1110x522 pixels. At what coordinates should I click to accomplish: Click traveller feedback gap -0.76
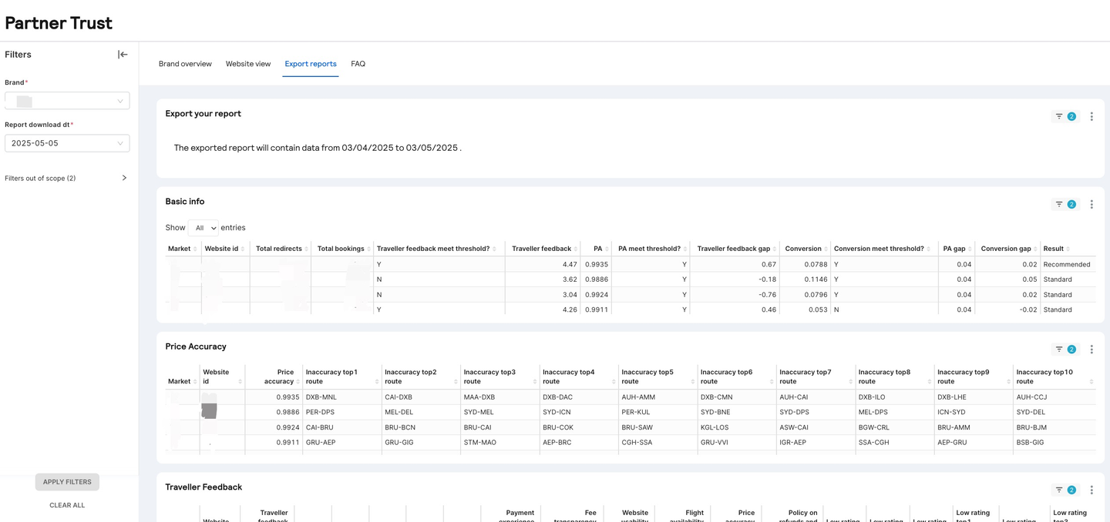coord(767,294)
